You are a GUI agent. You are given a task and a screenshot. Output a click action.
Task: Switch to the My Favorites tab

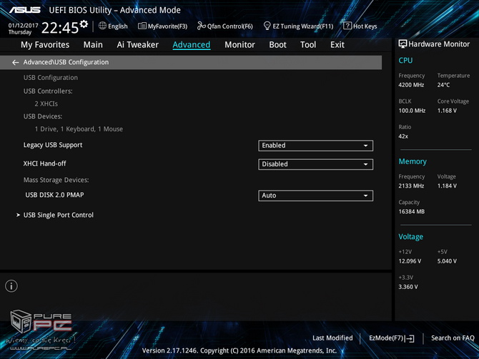click(x=45, y=45)
